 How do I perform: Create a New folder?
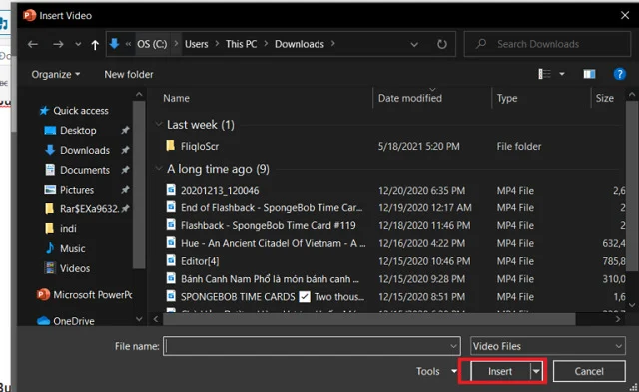[129, 74]
